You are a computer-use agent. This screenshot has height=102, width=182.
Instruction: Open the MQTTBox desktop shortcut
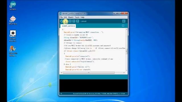pyautogui.click(x=13, y=20)
